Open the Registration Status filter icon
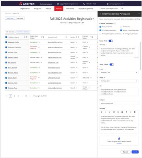 tap(42, 37)
